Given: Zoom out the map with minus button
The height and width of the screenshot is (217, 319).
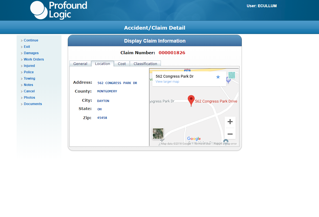Looking at the screenshot, I should pyautogui.click(x=230, y=134).
